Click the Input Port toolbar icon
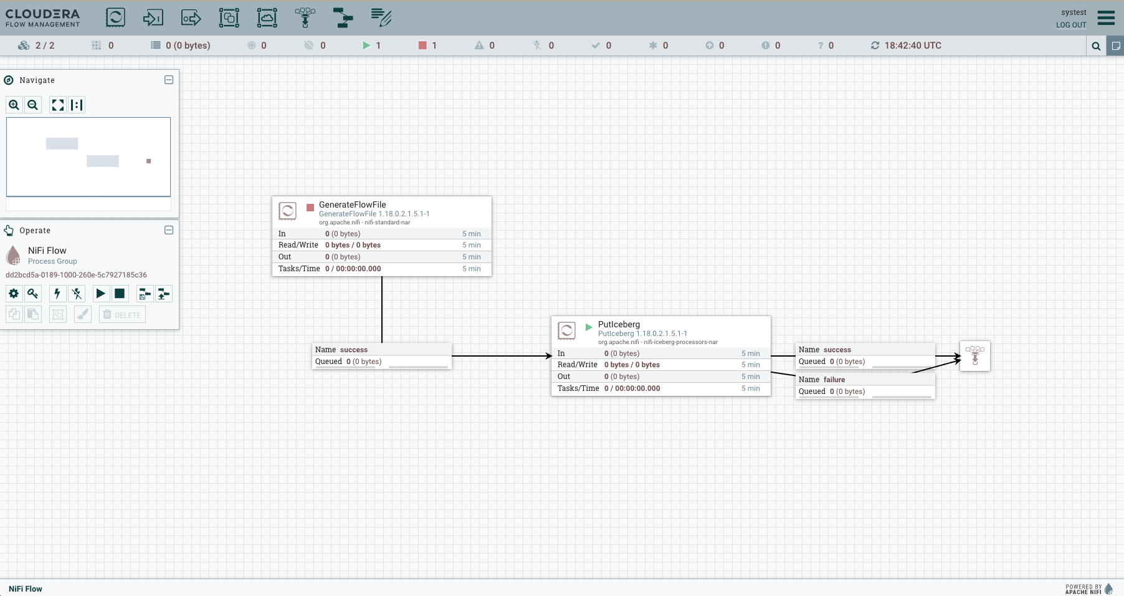 [x=153, y=17]
